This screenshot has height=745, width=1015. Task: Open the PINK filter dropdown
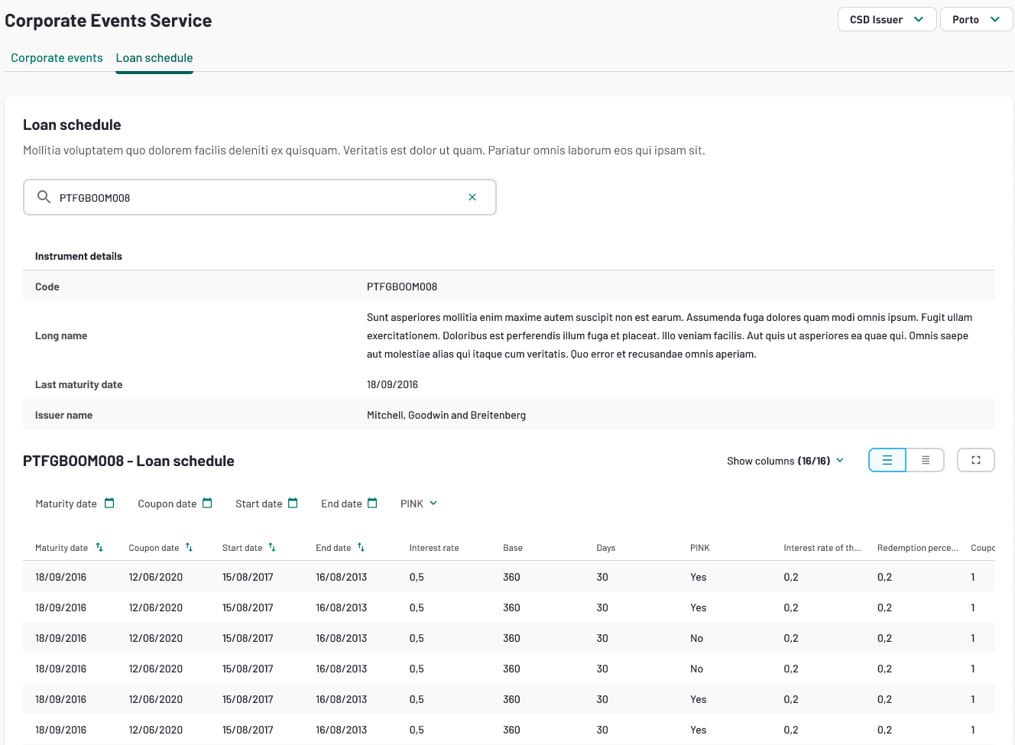(419, 504)
